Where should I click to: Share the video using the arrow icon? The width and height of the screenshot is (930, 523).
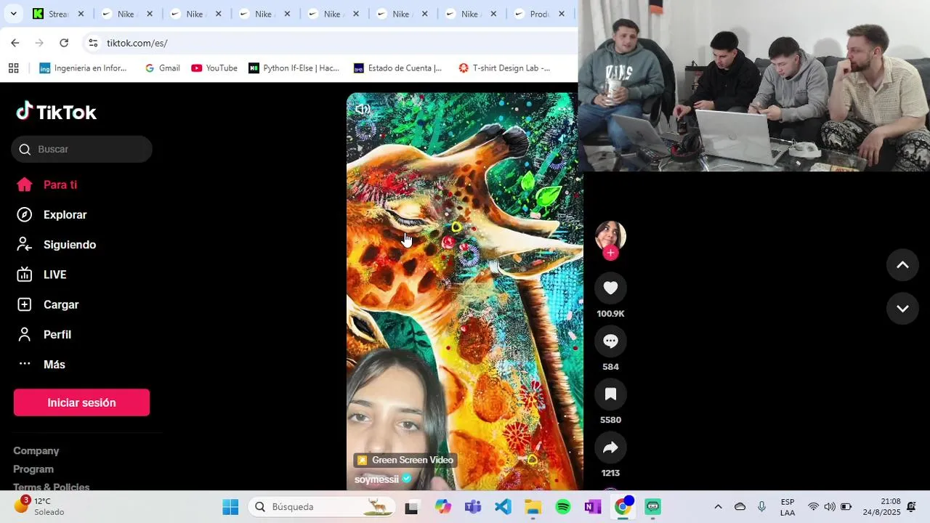click(610, 447)
